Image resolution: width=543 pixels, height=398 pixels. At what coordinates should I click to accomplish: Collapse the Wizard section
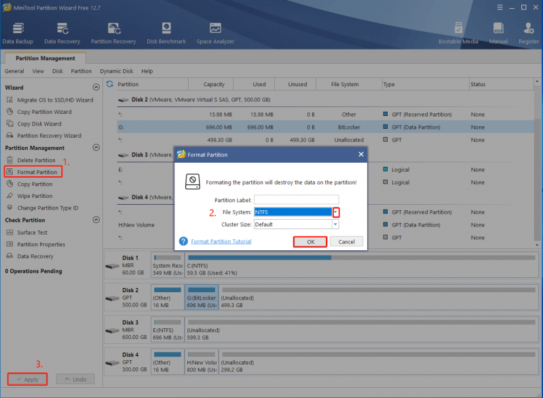pos(96,87)
